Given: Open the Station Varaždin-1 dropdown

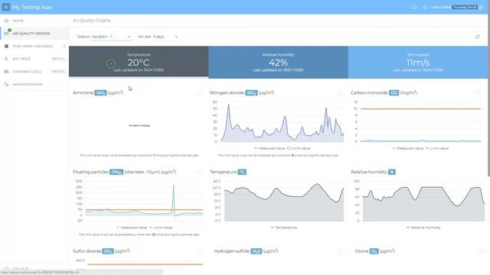Looking at the screenshot, I should coord(111,37).
